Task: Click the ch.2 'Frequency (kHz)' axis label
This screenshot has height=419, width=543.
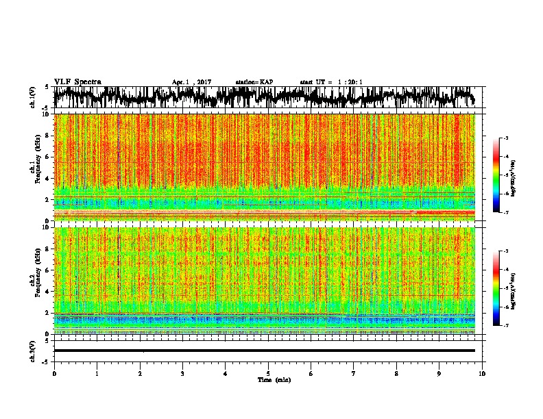Action: (x=38, y=272)
